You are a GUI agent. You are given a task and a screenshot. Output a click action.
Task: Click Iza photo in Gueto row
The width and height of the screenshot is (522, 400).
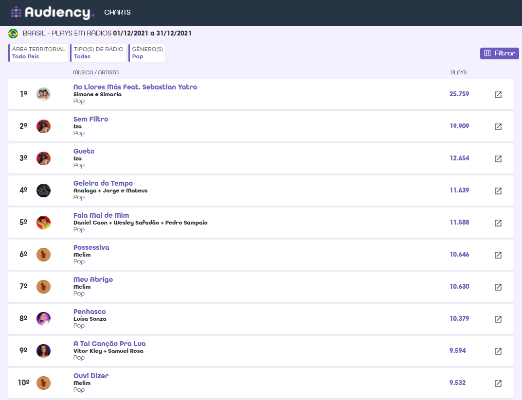click(43, 158)
